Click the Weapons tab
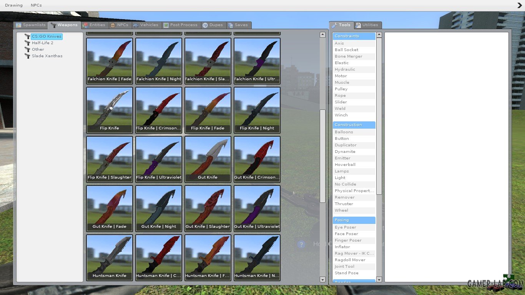Image resolution: width=525 pixels, height=295 pixels. coord(64,25)
